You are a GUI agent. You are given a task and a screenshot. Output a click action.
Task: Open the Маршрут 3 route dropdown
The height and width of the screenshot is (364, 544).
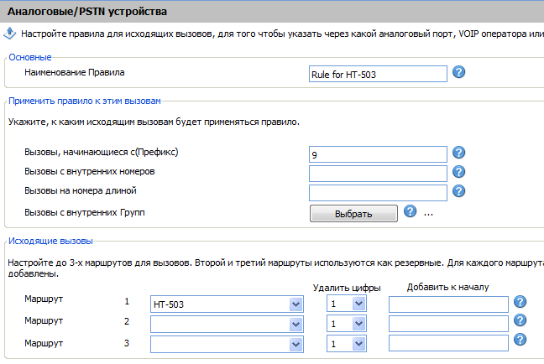click(x=227, y=344)
